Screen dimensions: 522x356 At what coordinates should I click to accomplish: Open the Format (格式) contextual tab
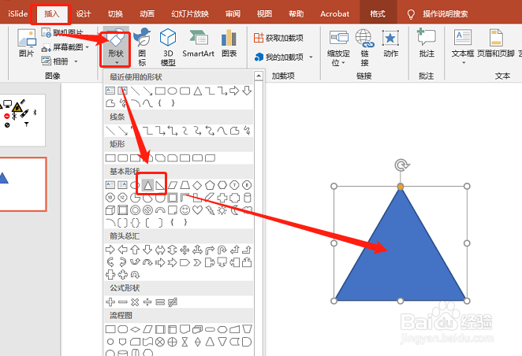pyautogui.click(x=378, y=14)
